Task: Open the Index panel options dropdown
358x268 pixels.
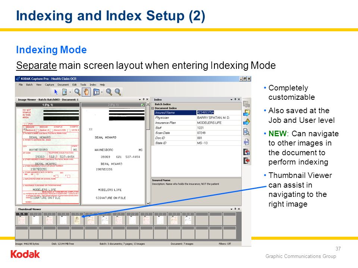Action: [x=232, y=100]
